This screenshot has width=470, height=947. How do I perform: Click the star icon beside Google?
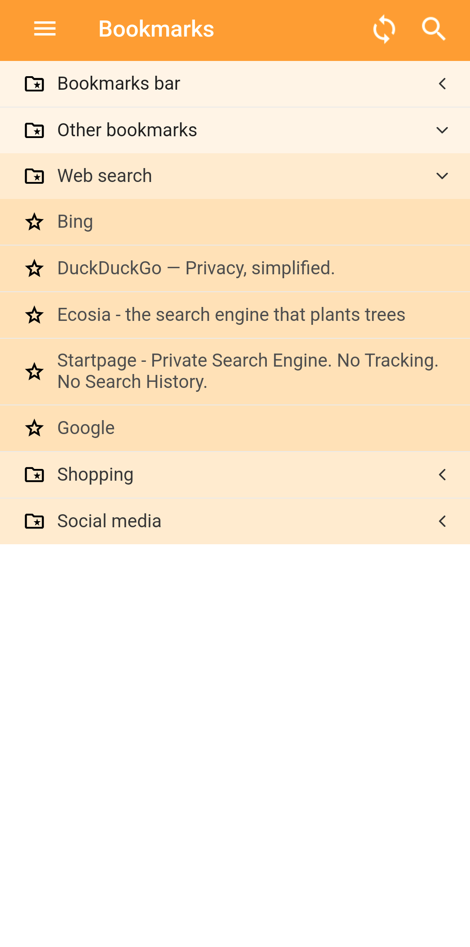pyautogui.click(x=34, y=428)
